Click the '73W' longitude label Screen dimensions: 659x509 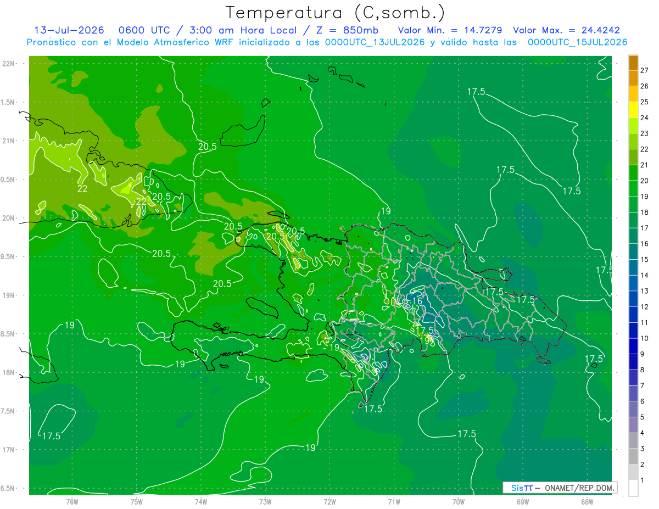tap(265, 502)
